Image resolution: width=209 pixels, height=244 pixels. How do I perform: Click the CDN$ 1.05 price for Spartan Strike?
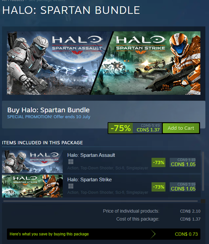tap(183, 189)
